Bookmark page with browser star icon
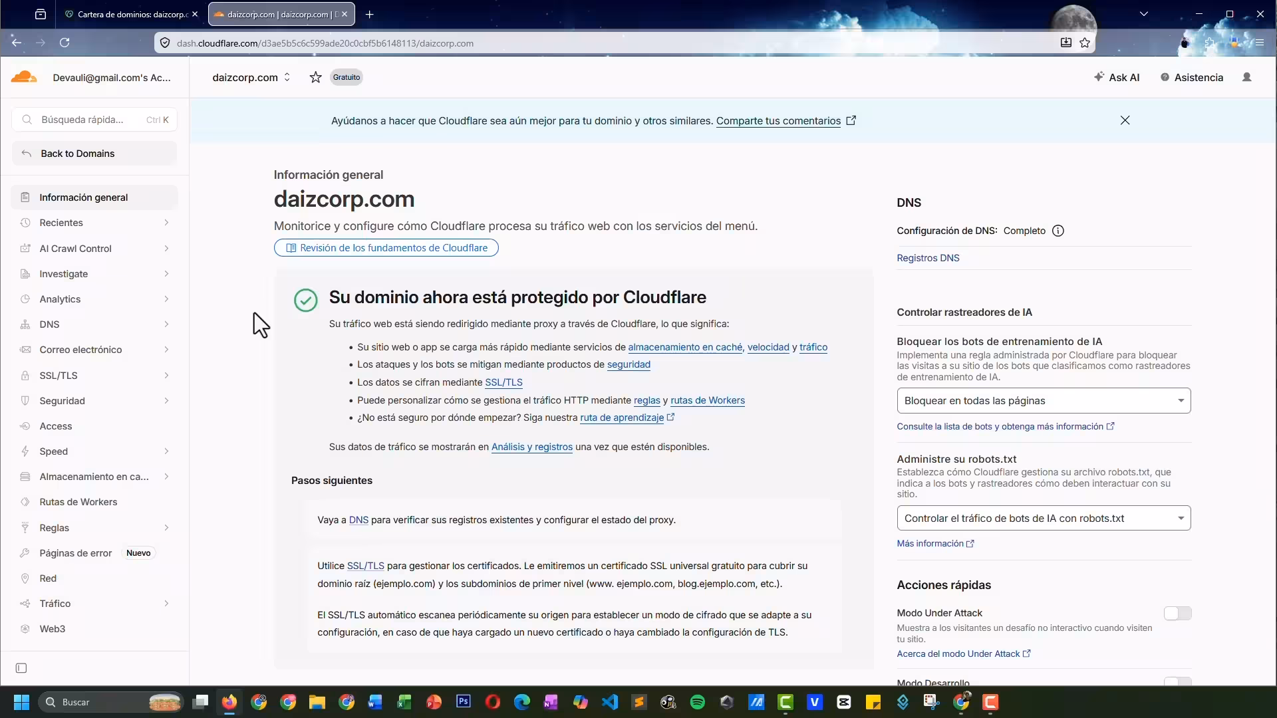The width and height of the screenshot is (1277, 718). (x=1085, y=43)
